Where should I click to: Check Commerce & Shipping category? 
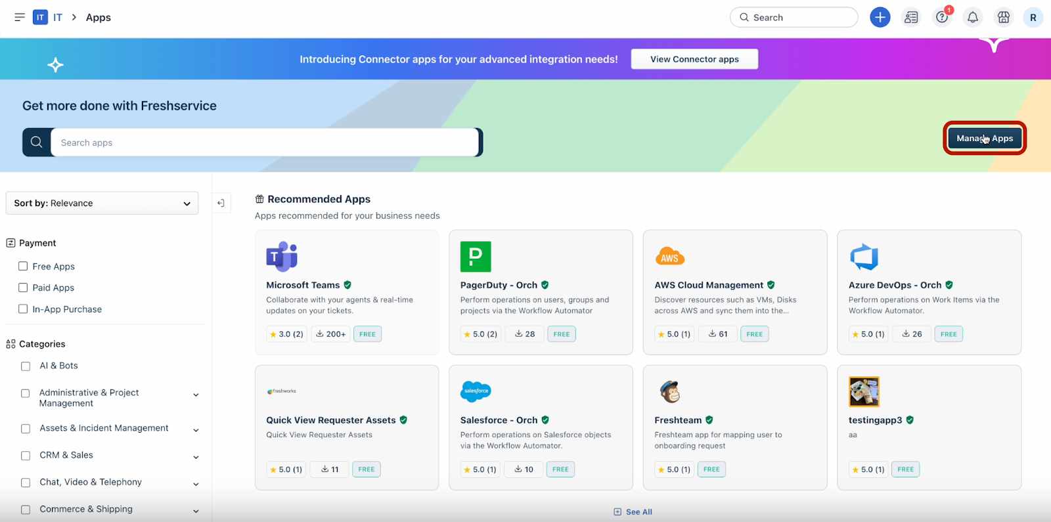[x=26, y=510]
